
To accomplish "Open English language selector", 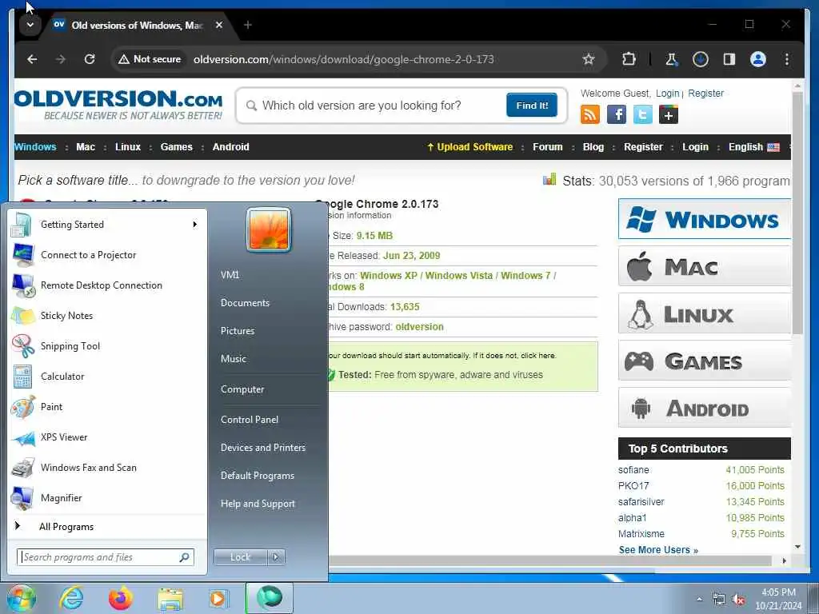I will pyautogui.click(x=753, y=147).
